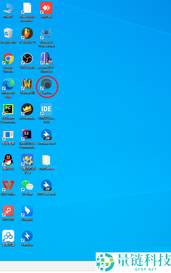
Task: Click the Bandizip icon
Action: 27,238
